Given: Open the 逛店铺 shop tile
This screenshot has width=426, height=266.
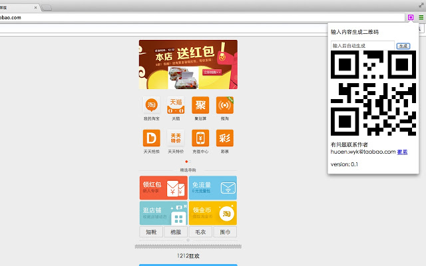Looking at the screenshot, I should click(164, 213).
